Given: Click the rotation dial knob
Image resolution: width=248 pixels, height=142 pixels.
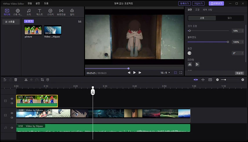Looking at the screenshot, I should [x=189, y=53].
